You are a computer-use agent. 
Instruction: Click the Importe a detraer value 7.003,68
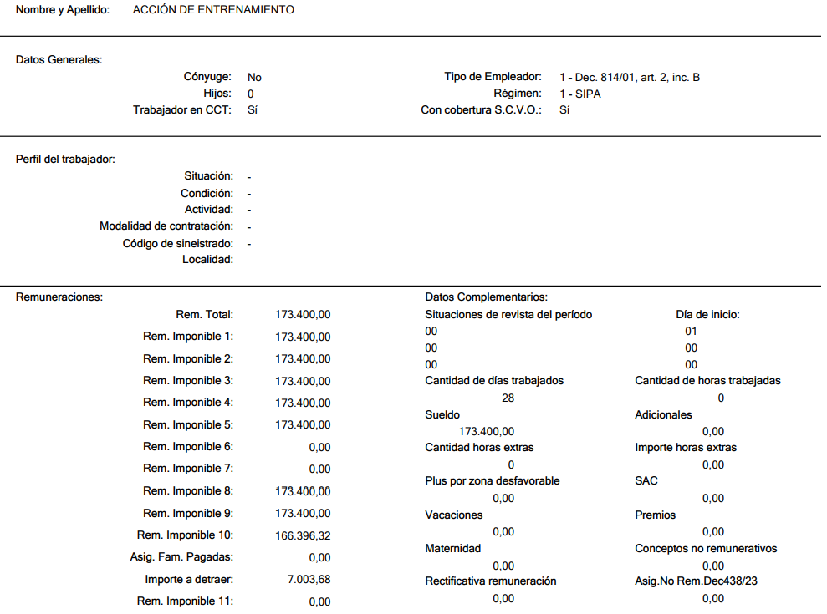click(309, 579)
